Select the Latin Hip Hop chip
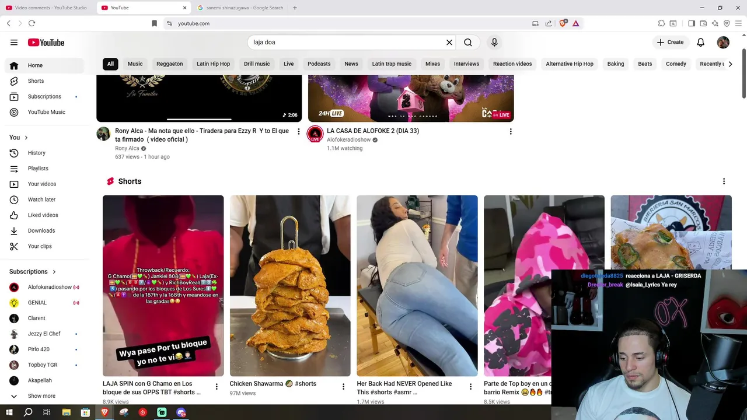The height and width of the screenshot is (420, 747). click(x=213, y=64)
